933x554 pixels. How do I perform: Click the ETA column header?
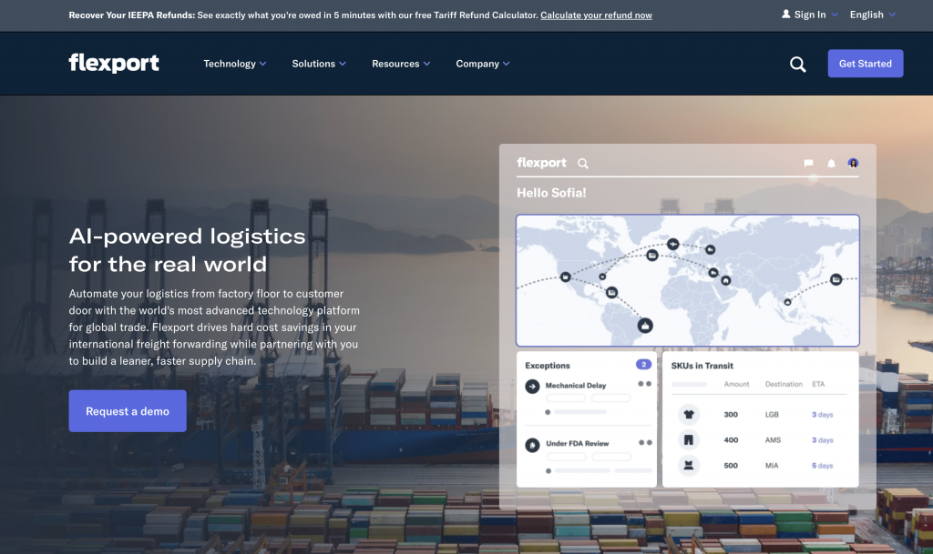[x=818, y=384]
